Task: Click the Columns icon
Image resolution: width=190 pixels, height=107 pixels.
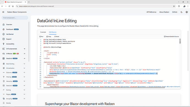Action: (x=4, y=73)
